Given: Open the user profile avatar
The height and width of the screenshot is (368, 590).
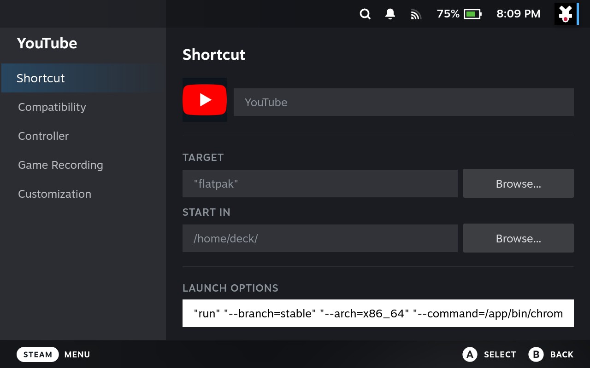Looking at the screenshot, I should pyautogui.click(x=566, y=14).
